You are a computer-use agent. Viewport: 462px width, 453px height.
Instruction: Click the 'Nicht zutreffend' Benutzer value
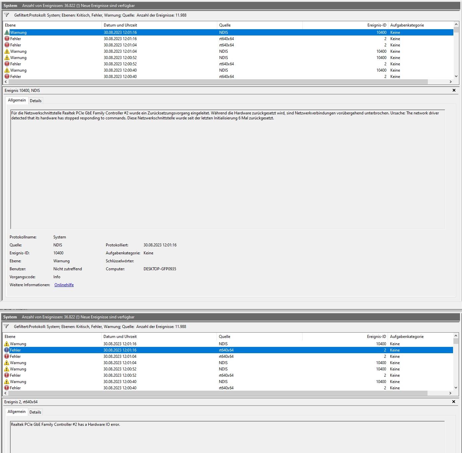68,269
